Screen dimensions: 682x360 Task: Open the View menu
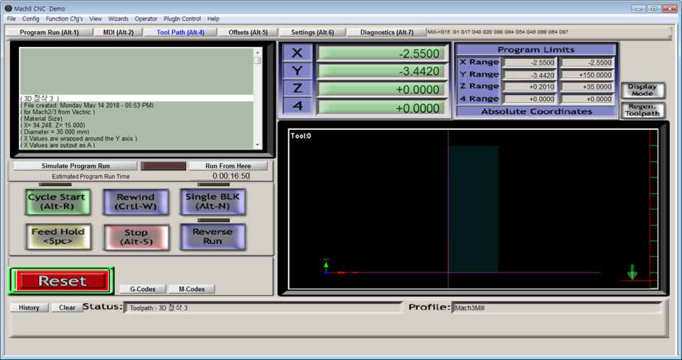95,18
